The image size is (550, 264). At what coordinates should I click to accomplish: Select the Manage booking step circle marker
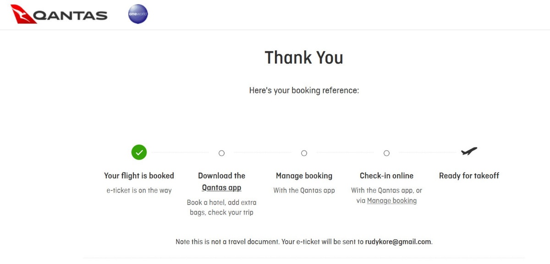tap(304, 153)
